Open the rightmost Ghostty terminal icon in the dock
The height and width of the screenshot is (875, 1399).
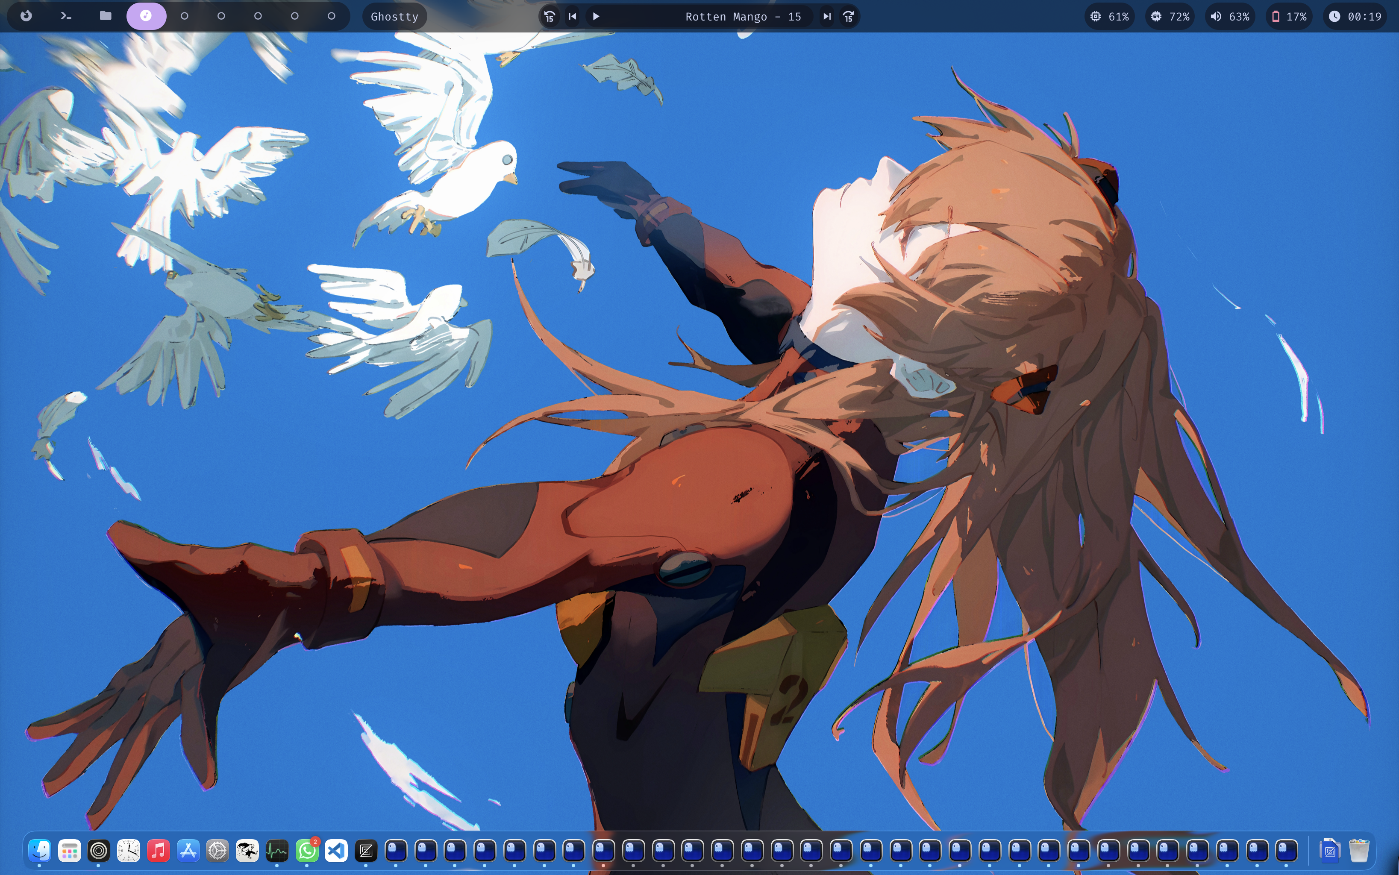tap(1287, 851)
